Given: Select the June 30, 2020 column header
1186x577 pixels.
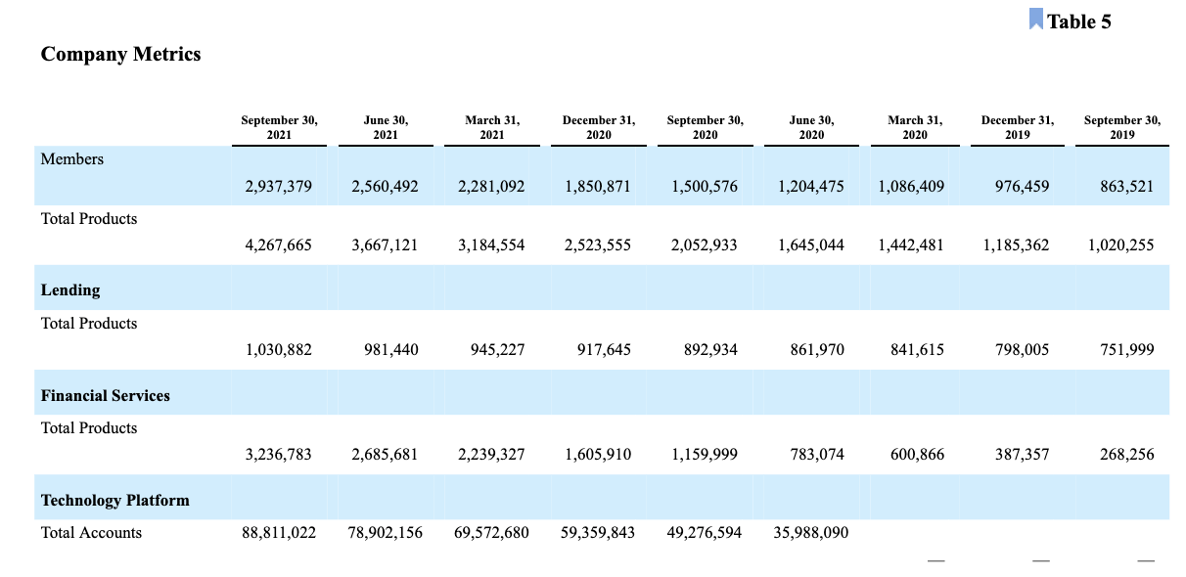Looking at the screenshot, I should coord(811,127).
